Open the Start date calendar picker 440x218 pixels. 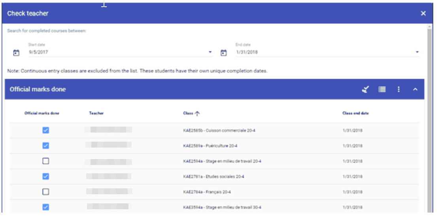16,52
